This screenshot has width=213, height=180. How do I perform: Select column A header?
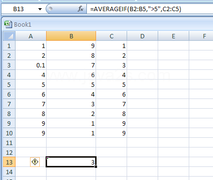pyautogui.click(x=31, y=36)
